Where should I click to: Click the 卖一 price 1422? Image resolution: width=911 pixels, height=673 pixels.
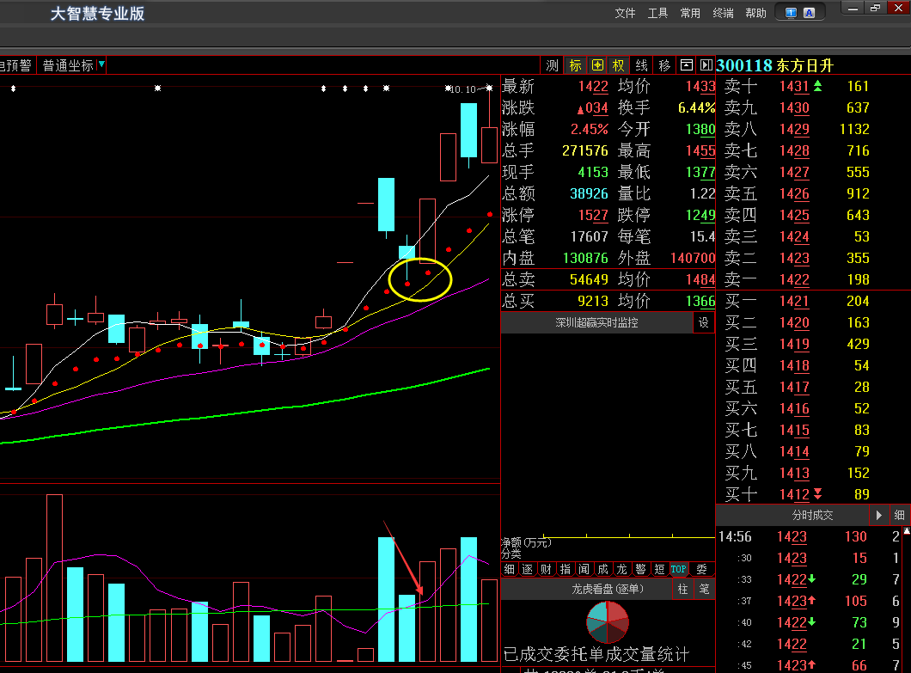(x=793, y=279)
